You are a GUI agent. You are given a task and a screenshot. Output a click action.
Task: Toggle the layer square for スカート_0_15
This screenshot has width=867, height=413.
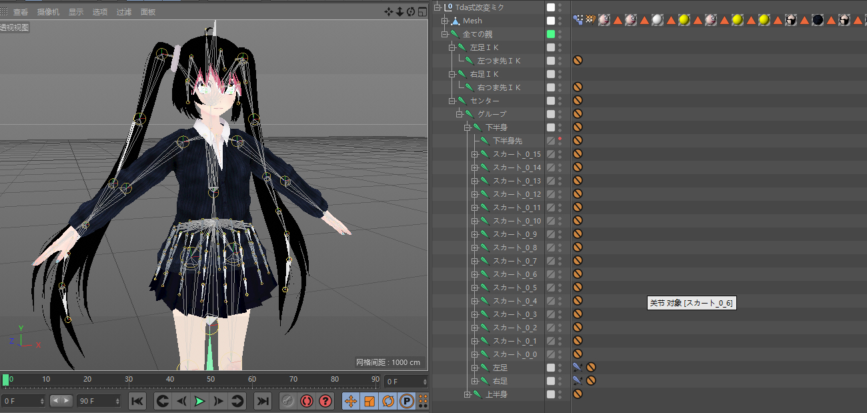551,154
